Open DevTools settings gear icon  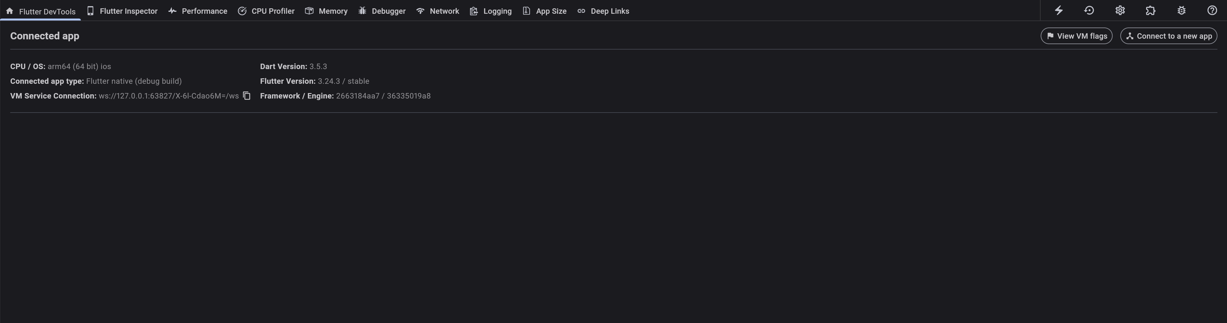(1120, 11)
